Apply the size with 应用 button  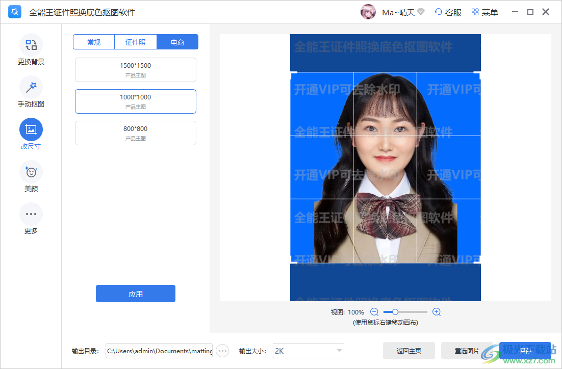136,294
